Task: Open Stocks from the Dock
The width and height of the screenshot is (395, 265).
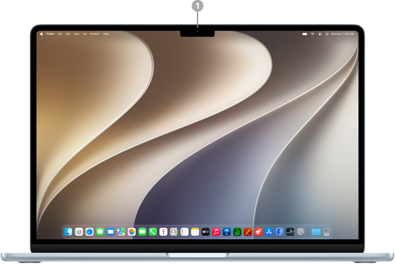Action: point(290,231)
